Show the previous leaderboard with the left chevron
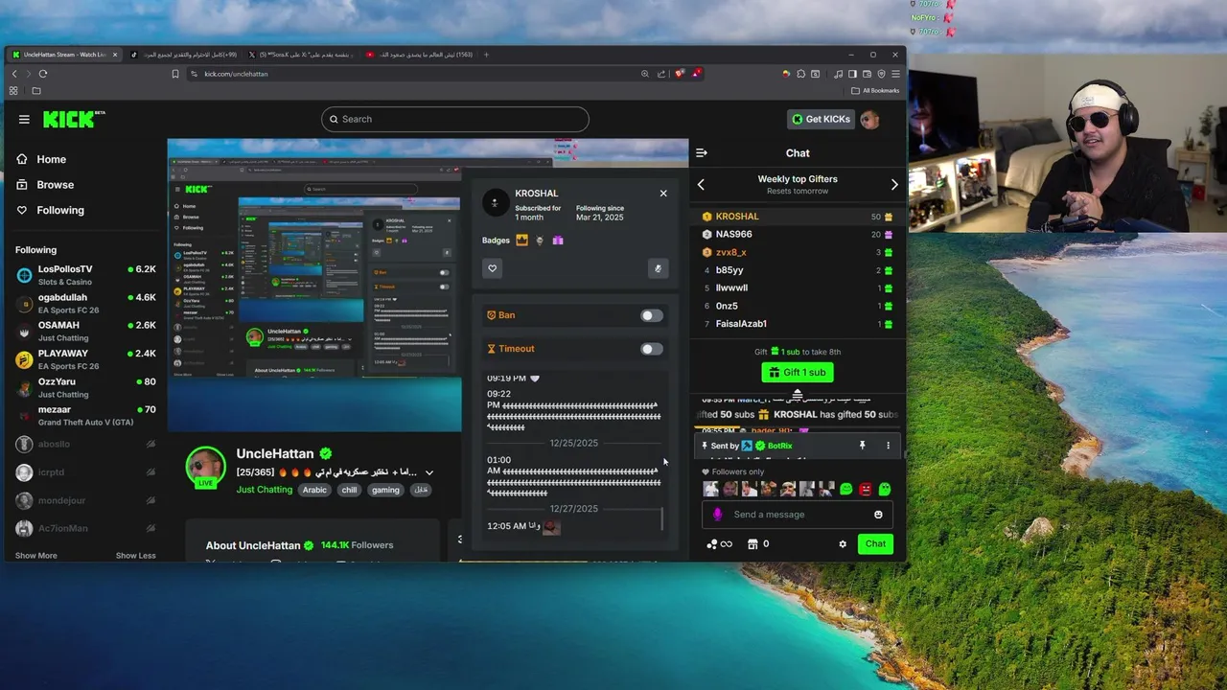 click(701, 185)
